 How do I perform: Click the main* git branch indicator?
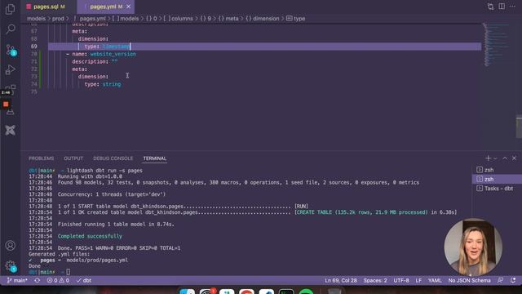[x=17, y=281]
